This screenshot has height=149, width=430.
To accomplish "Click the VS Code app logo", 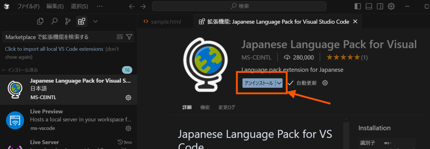I will (6, 6).
